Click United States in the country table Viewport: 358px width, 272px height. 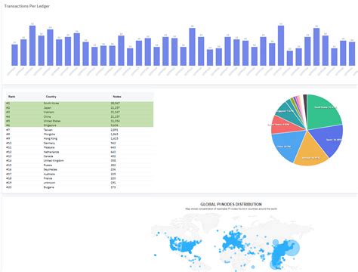point(52,121)
